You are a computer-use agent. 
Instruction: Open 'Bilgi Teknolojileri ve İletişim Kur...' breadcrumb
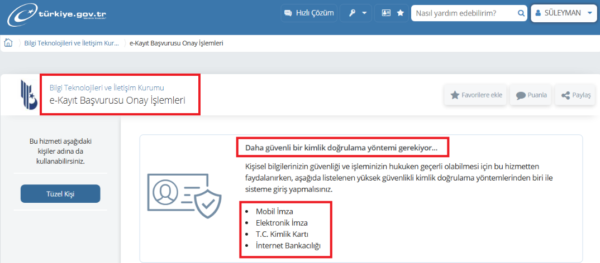click(x=72, y=43)
